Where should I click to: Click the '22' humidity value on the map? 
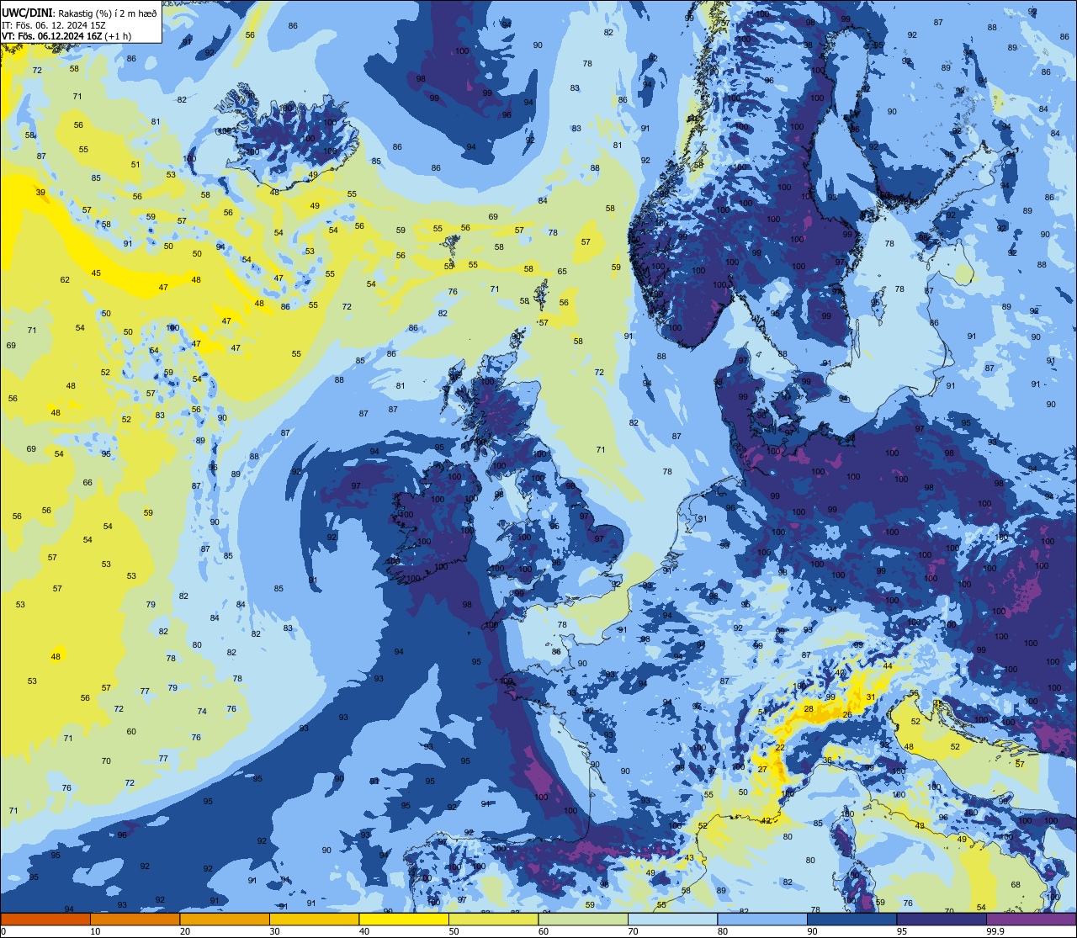(x=780, y=748)
